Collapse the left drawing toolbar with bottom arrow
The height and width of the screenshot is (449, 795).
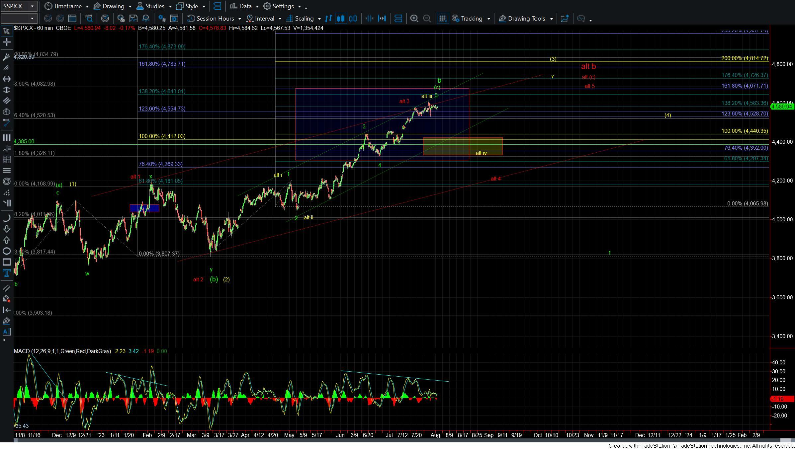coord(4,340)
